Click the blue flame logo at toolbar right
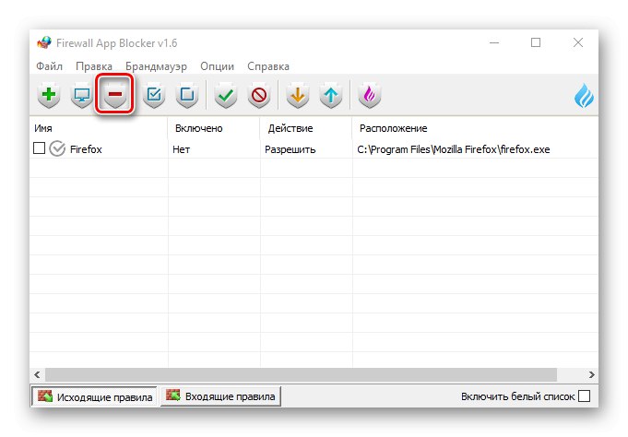The image size is (628, 437). pyautogui.click(x=584, y=95)
